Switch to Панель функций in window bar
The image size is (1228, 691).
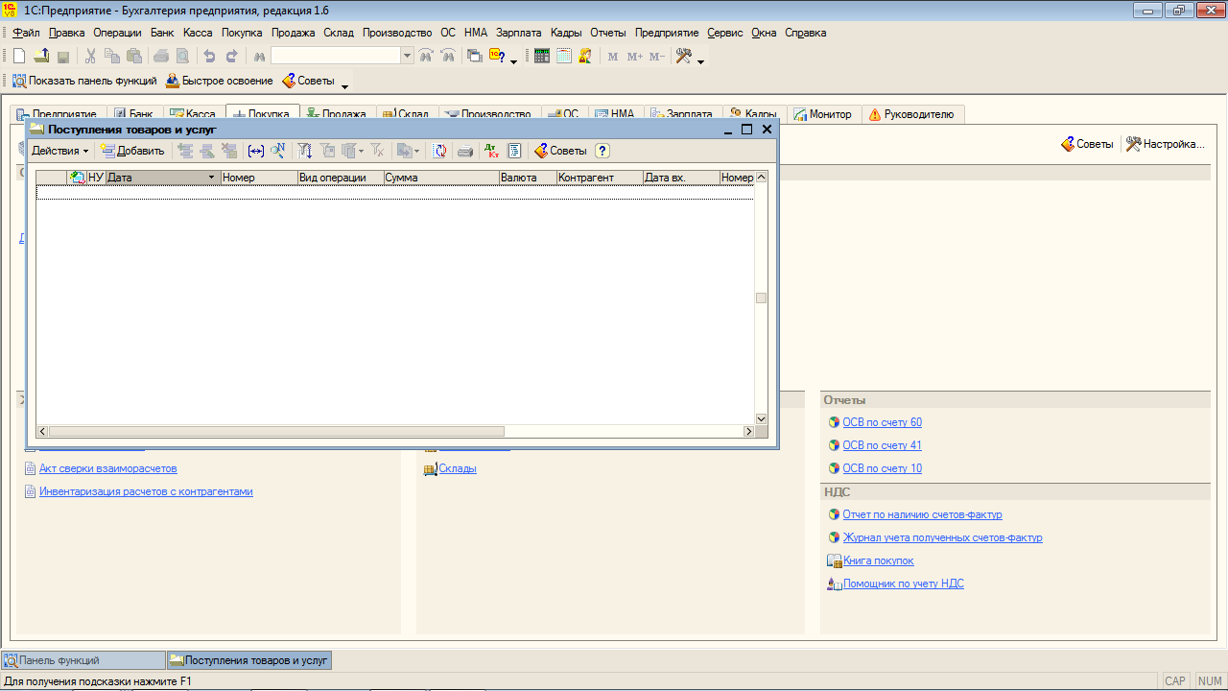click(83, 660)
